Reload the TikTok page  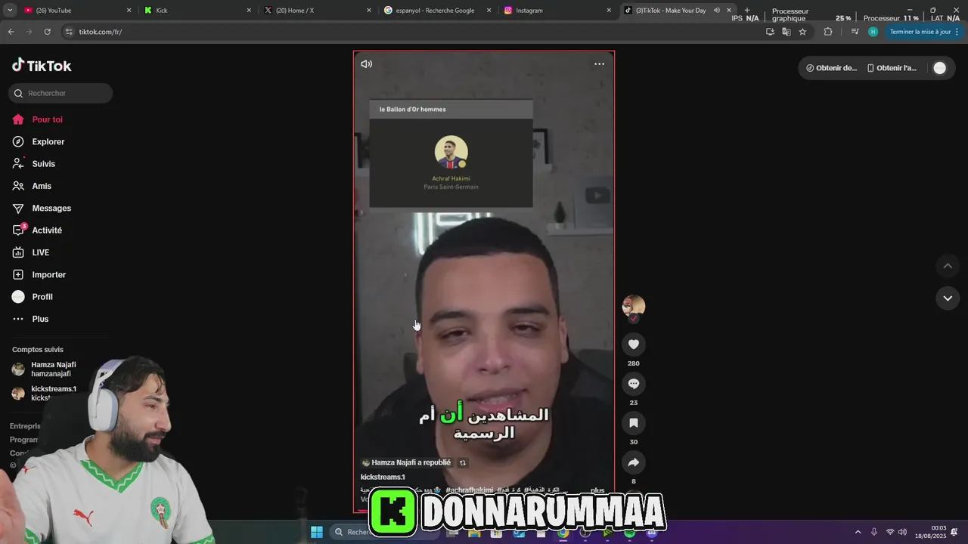click(47, 32)
